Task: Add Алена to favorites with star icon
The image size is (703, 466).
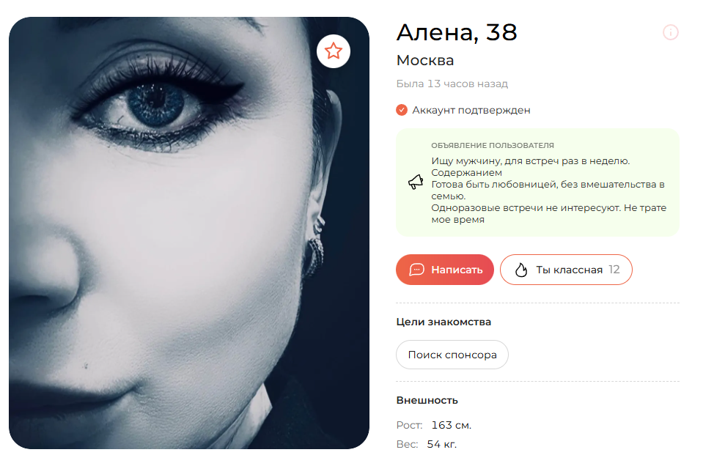Action: tap(333, 51)
